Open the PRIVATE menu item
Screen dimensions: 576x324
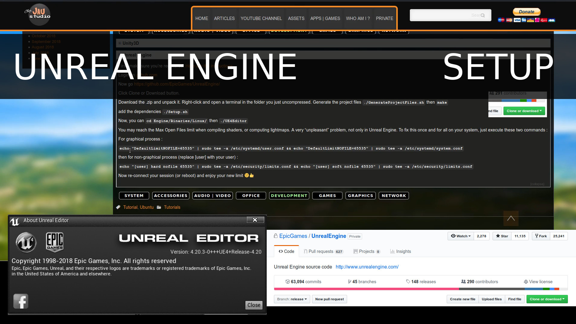tap(384, 18)
